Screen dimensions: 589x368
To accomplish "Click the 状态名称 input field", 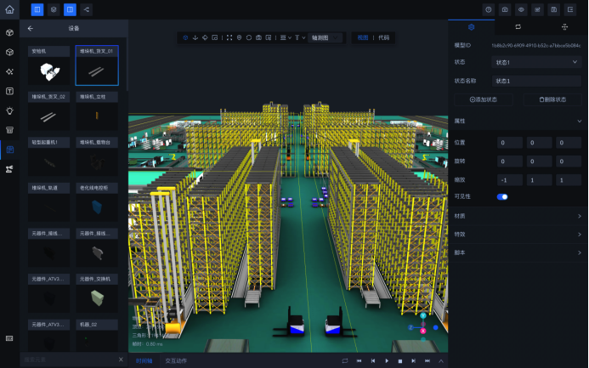I will 536,81.
